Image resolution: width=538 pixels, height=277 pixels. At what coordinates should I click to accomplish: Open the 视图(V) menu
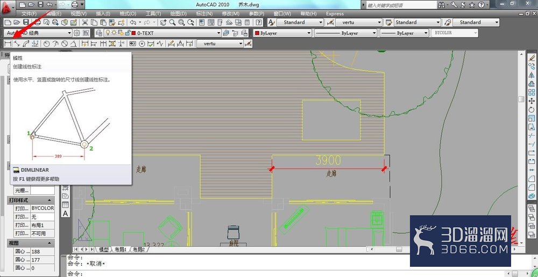(79, 14)
